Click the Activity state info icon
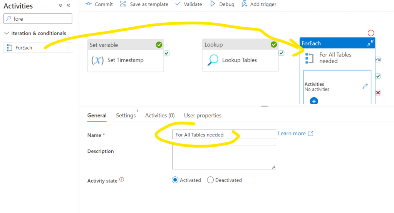This screenshot has height=213, width=394. pos(122,180)
